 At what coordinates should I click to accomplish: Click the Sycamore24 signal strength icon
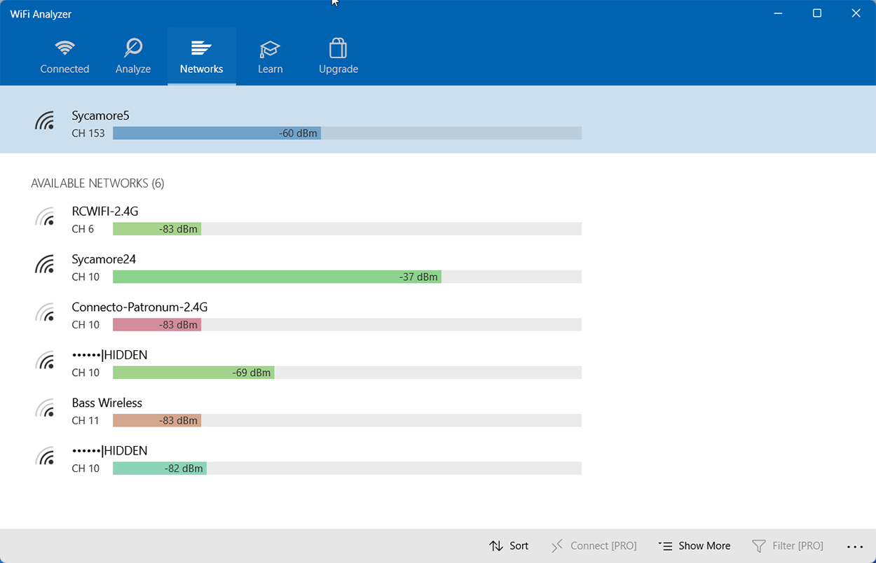pyautogui.click(x=45, y=265)
